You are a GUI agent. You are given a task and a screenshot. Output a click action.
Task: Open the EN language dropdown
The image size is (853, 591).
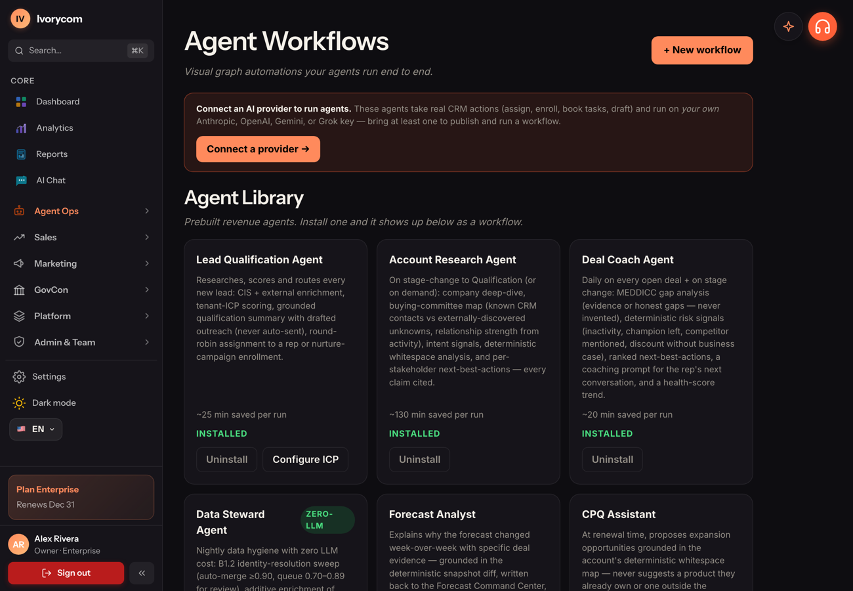pos(36,429)
